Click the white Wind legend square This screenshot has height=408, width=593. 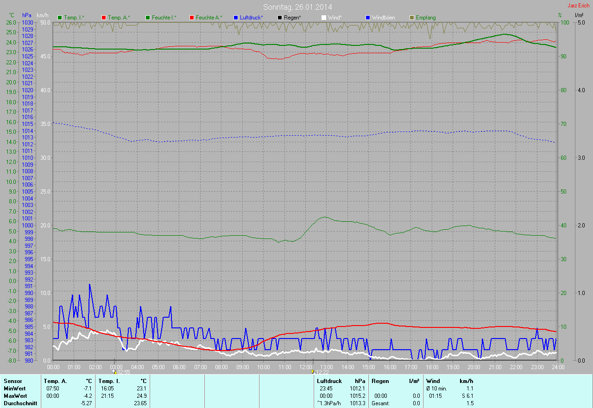(x=324, y=18)
